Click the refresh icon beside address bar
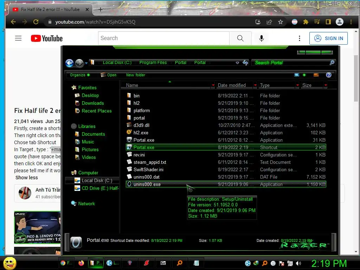360x270 pixels. [245, 63]
